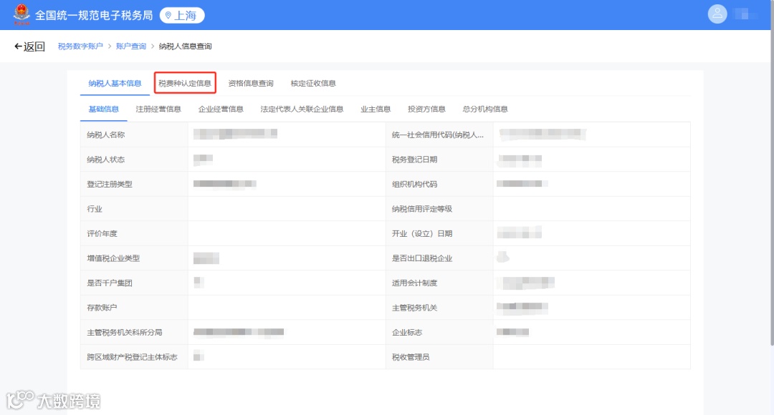The image size is (774, 415).
Task: Open the 业主信息 sub-tab
Action: [376, 109]
